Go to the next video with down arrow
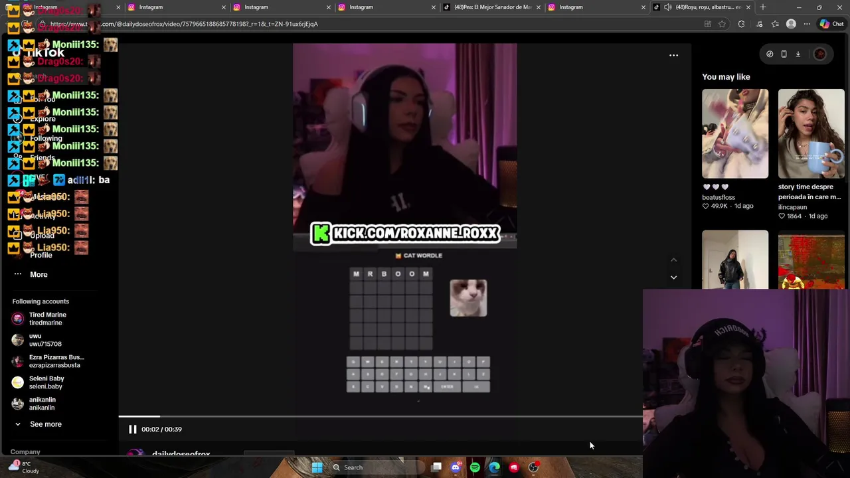 (x=673, y=277)
